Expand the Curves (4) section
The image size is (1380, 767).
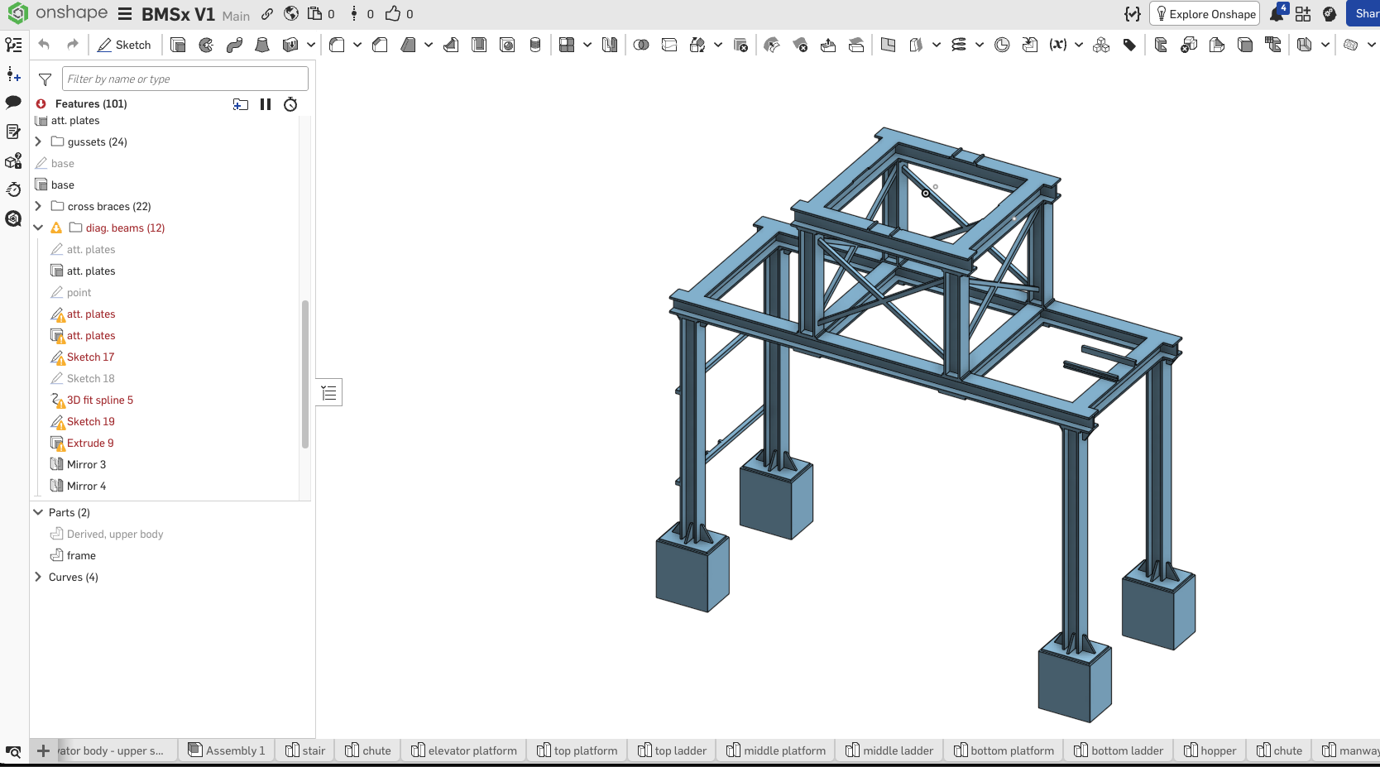[x=38, y=577]
